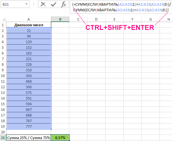The width and height of the screenshot is (172, 141).
Task: Select the green cell showing 8,57%
Action: pyautogui.click(x=60, y=138)
